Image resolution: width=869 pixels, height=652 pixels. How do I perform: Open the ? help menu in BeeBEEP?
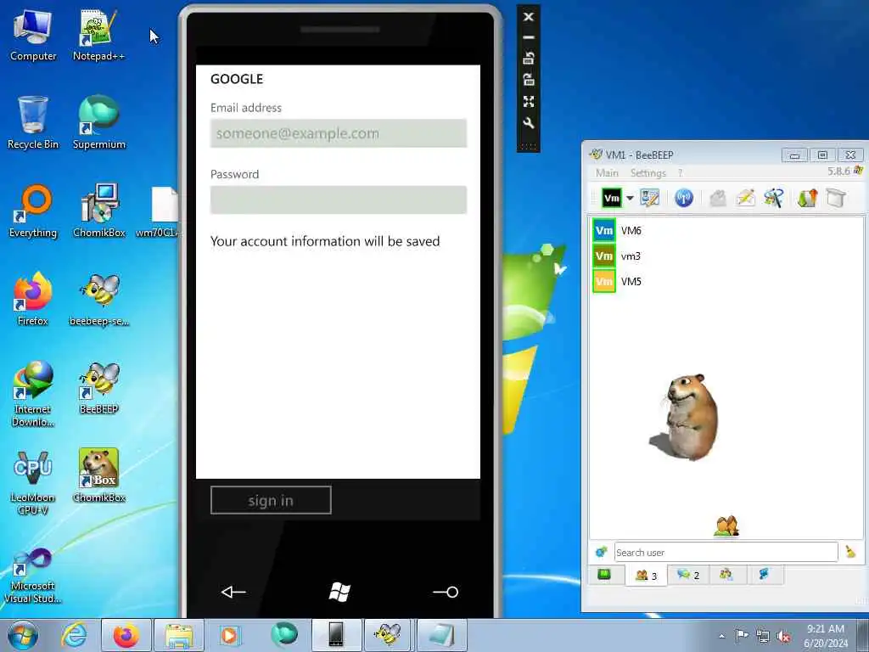pos(680,173)
